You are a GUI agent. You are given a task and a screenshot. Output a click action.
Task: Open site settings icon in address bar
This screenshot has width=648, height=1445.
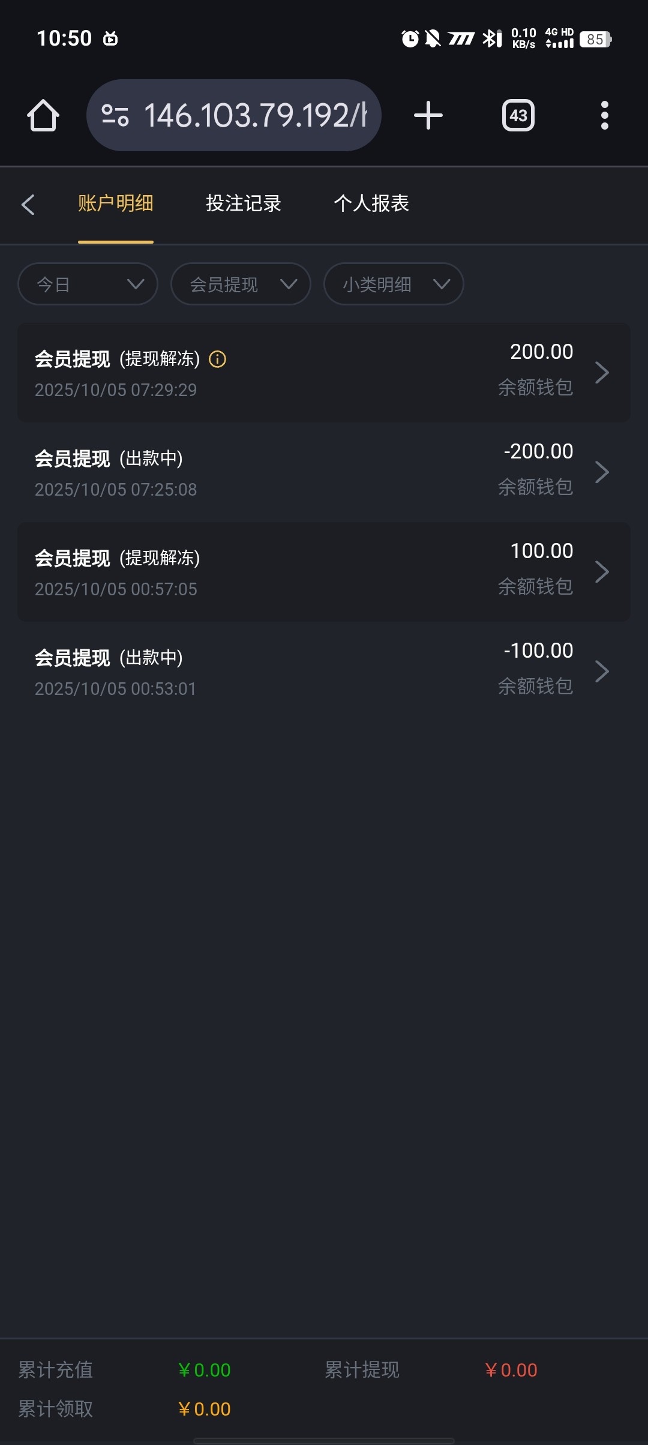tap(115, 115)
